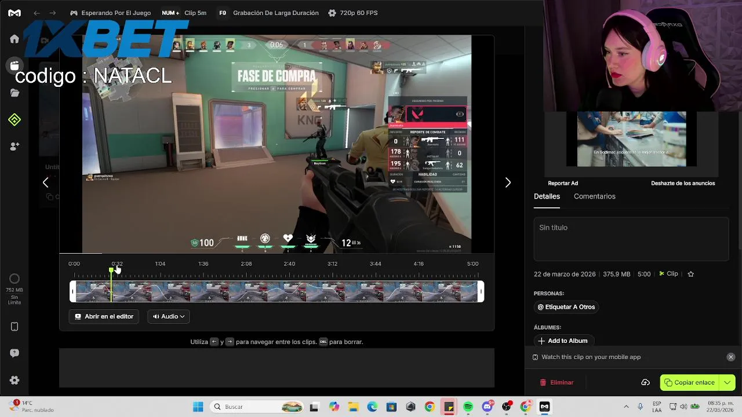Click the gamepad Esperando Por El Juego status

(x=110, y=13)
